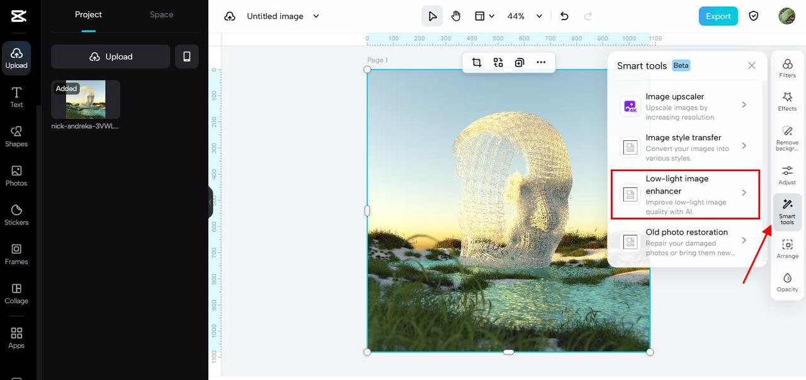Open the Upload sidebar section
This screenshot has width=806, height=380.
(x=16, y=58)
